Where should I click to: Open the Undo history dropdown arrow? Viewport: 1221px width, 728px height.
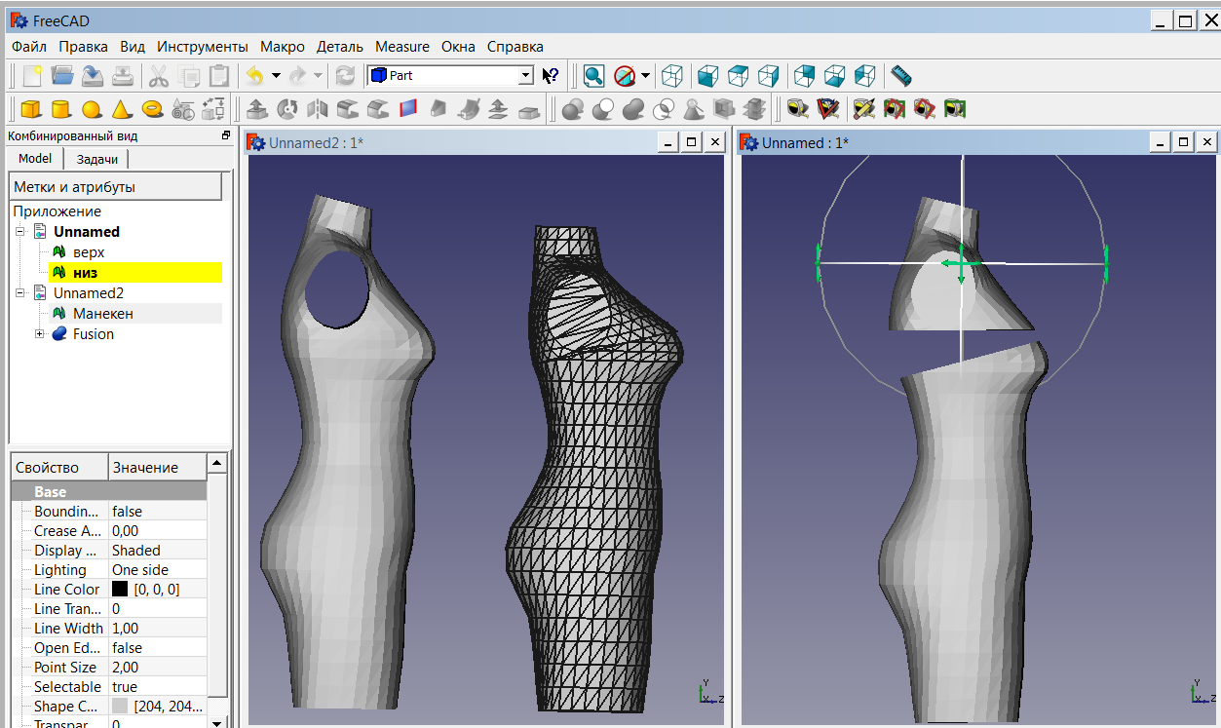(276, 75)
